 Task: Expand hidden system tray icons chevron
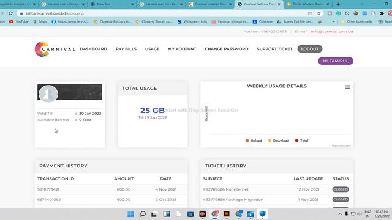[x=340, y=214]
